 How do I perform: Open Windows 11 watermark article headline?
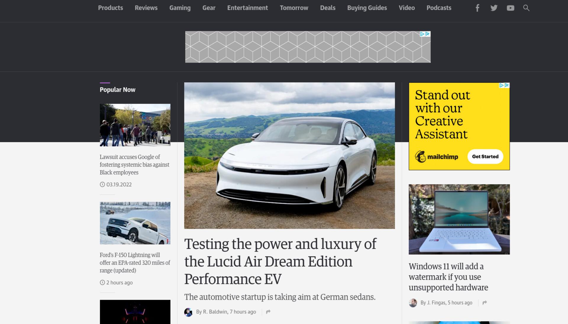click(448, 277)
